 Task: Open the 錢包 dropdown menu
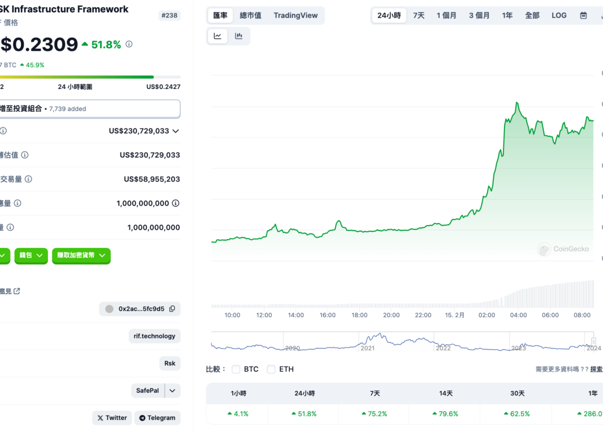point(31,255)
